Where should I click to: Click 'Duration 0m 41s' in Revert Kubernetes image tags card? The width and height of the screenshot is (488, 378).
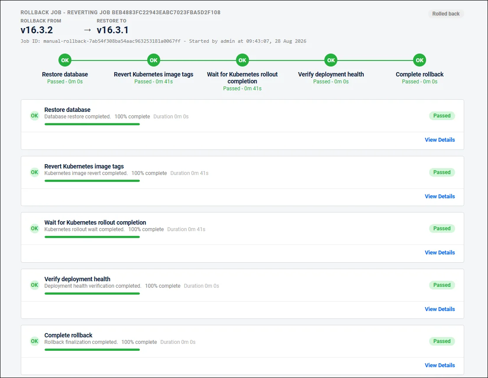pyautogui.click(x=189, y=173)
